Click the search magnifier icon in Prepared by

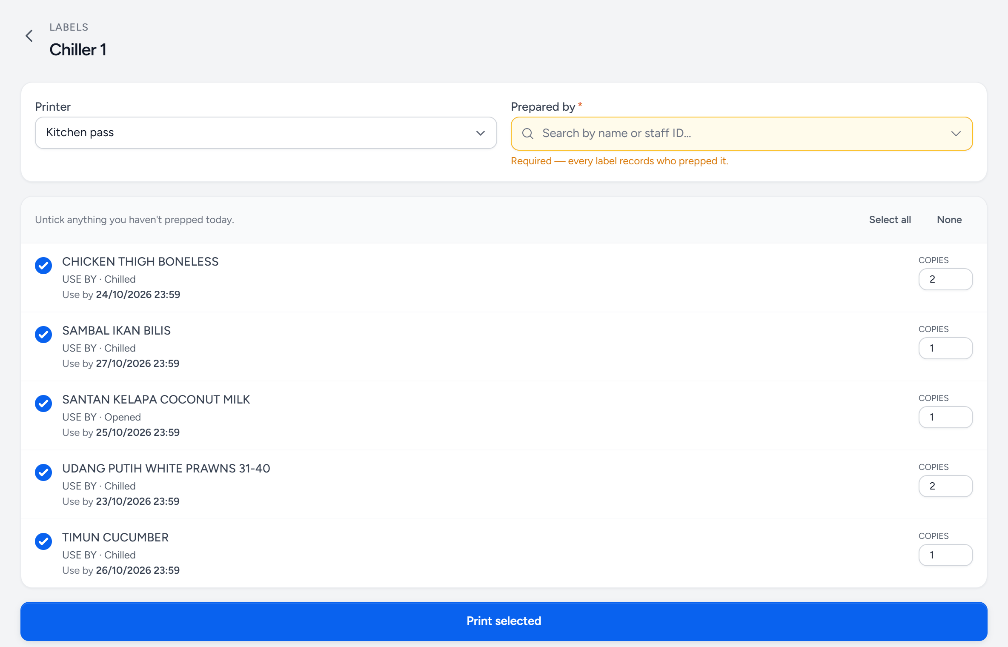coord(528,134)
